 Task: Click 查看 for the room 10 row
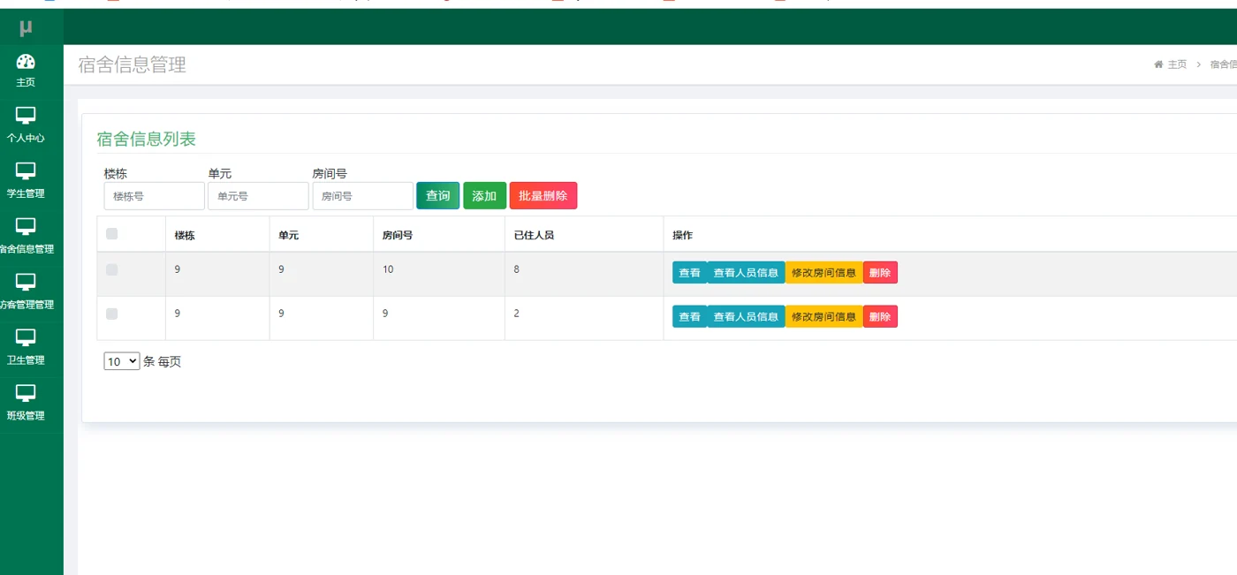689,273
